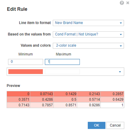The image size is (132, 131).
Task: Click the Maximum value input field
Action: coord(62,62)
